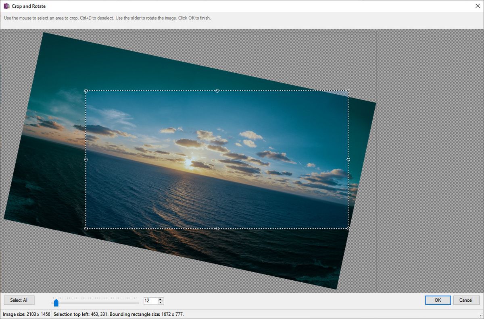Close the Crop and Rotate window
Viewport: 484px width, 319px height.
pos(477,6)
